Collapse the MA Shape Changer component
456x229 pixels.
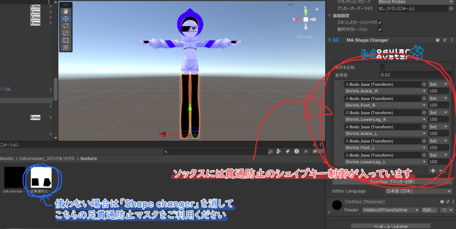pos(330,40)
